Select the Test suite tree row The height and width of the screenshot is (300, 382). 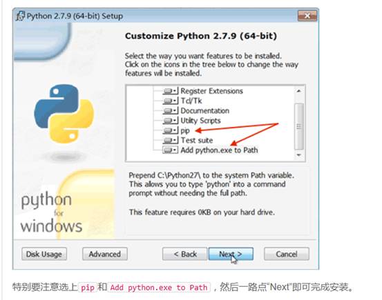pos(197,141)
